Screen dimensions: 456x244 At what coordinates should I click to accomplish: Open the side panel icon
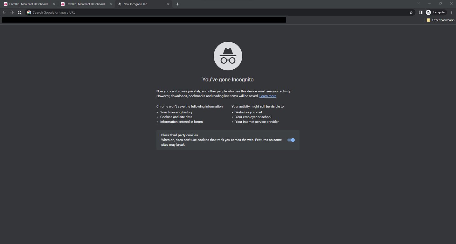click(x=420, y=12)
